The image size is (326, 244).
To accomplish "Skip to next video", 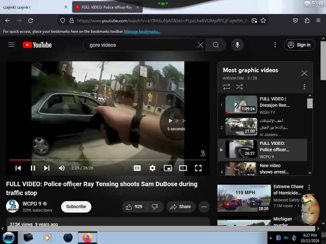I will (47, 168).
